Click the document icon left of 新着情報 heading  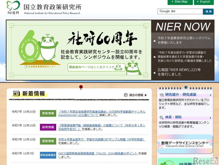(x=16, y=93)
